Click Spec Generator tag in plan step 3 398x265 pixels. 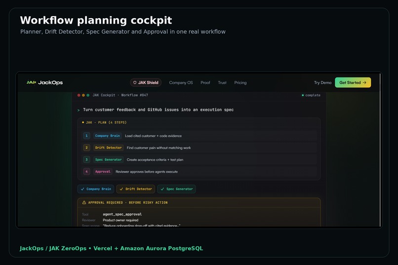pos(108,159)
